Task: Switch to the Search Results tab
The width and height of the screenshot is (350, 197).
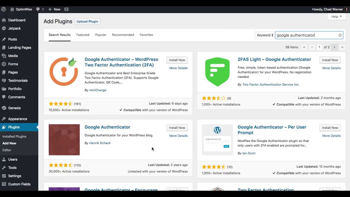Action: click(60, 35)
